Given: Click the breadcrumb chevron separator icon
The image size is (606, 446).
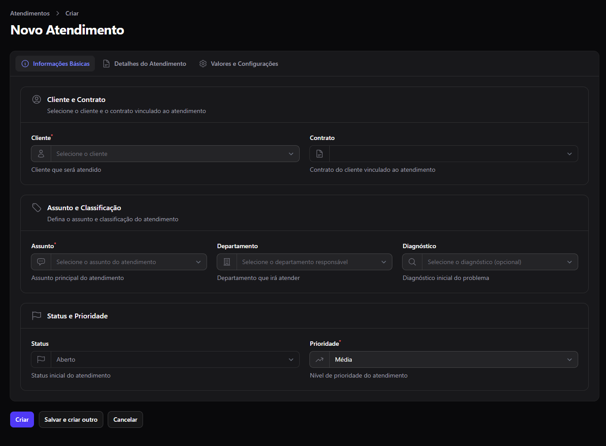Looking at the screenshot, I should (57, 13).
